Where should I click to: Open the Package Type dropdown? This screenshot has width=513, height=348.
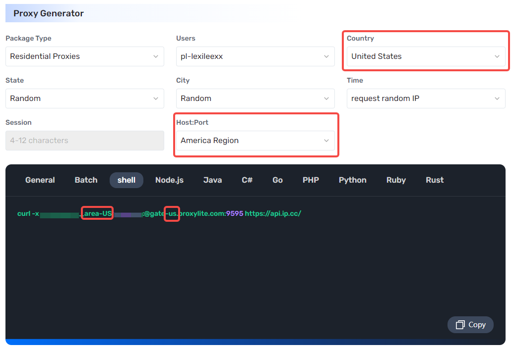85,56
